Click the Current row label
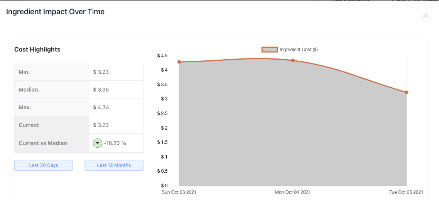 pyautogui.click(x=29, y=125)
